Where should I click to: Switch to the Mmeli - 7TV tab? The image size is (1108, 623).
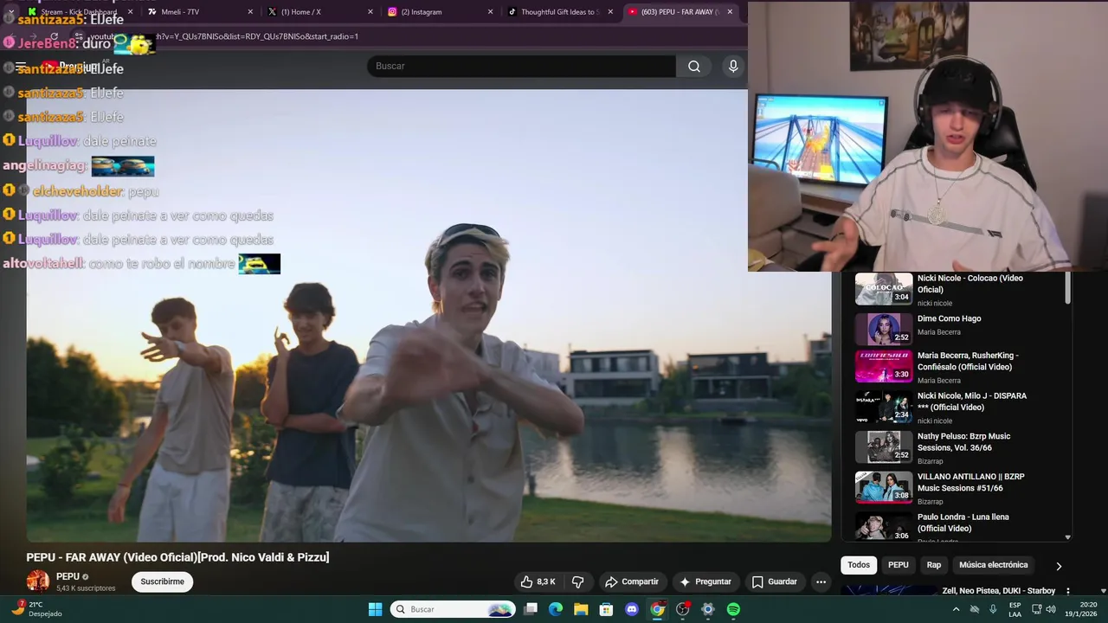click(x=197, y=11)
